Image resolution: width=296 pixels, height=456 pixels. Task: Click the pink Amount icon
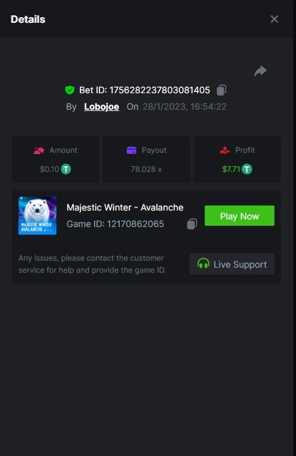pyautogui.click(x=39, y=150)
